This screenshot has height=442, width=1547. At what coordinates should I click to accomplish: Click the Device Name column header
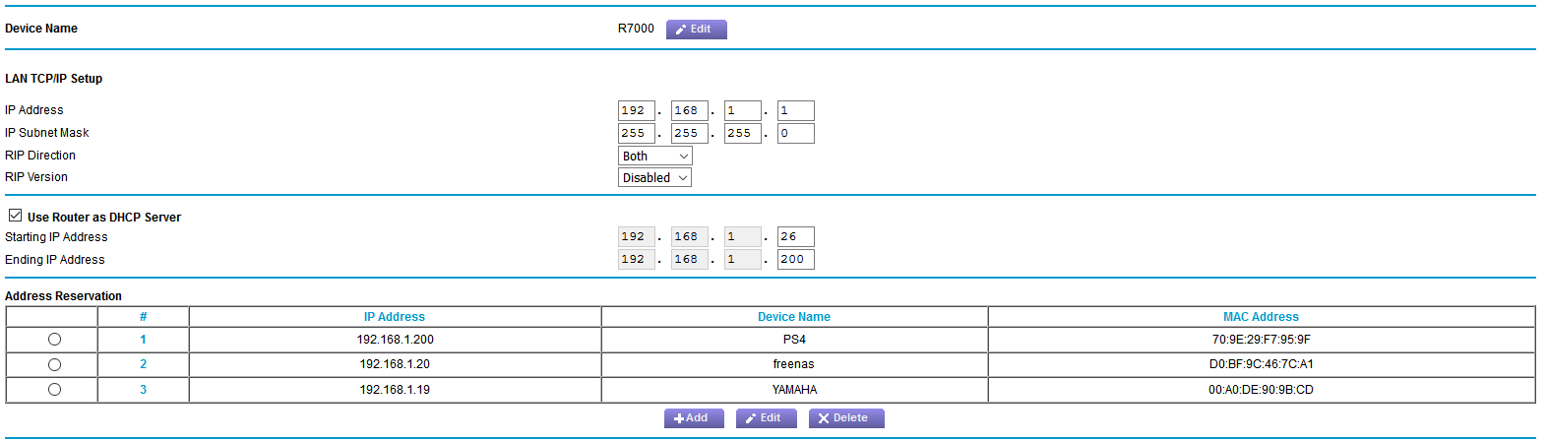(x=794, y=317)
